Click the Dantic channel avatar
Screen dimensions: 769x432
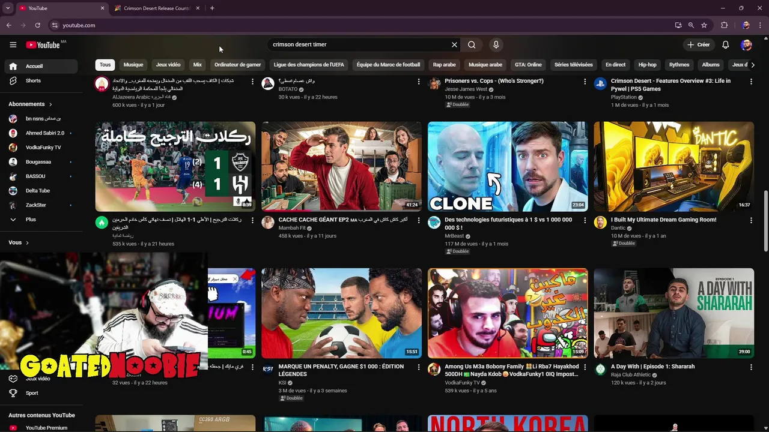(600, 223)
